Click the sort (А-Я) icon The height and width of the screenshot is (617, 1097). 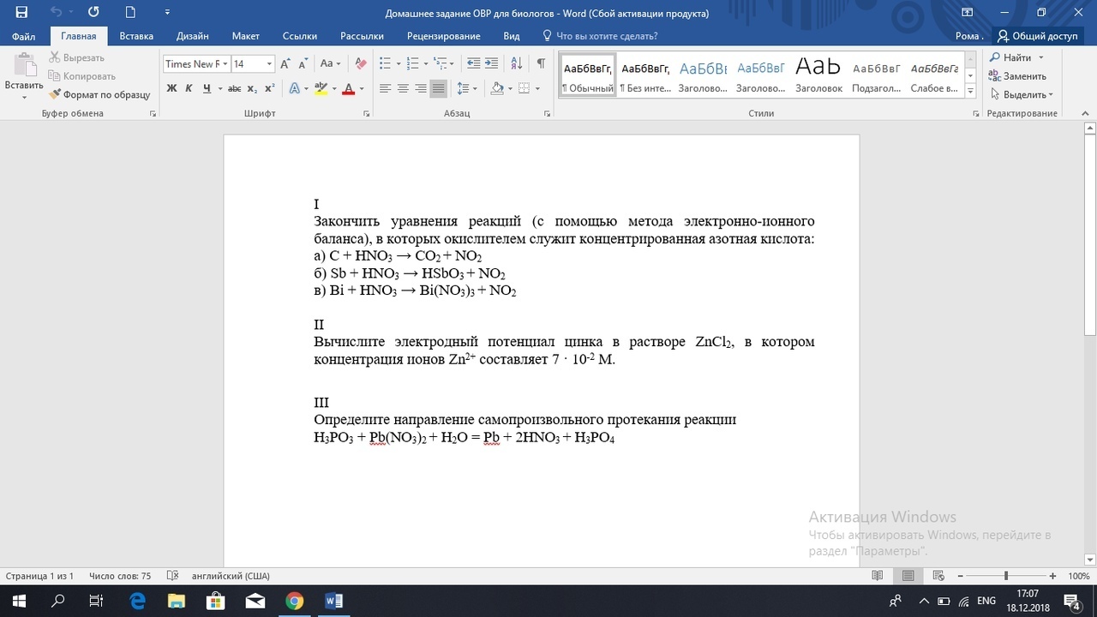(516, 63)
